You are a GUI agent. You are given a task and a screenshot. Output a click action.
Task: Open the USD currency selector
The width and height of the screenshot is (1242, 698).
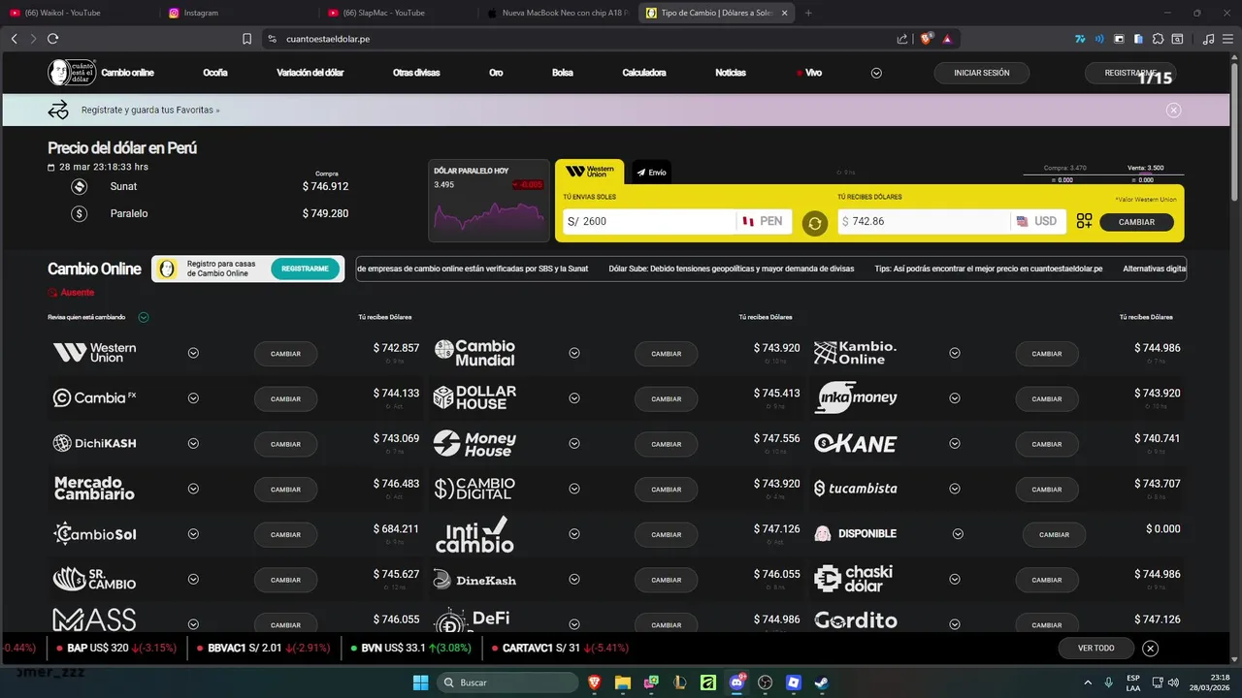point(1038,221)
